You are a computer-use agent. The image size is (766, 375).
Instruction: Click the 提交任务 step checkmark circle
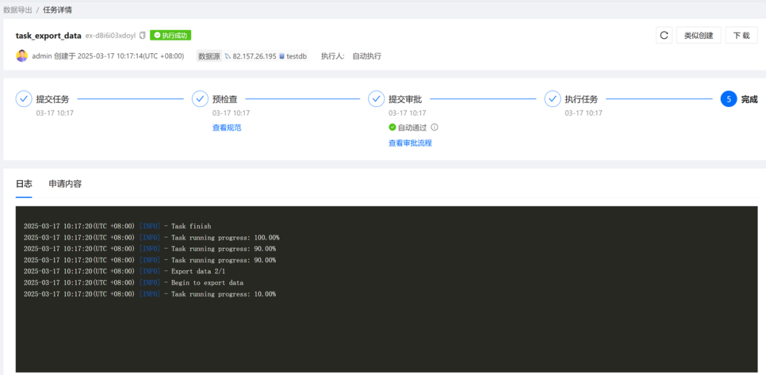click(24, 99)
